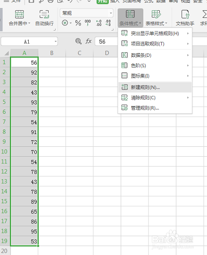The width and height of the screenshot is (207, 255).
Task: Open 突出显示单元格规则(H) submenu
Action: point(155,33)
